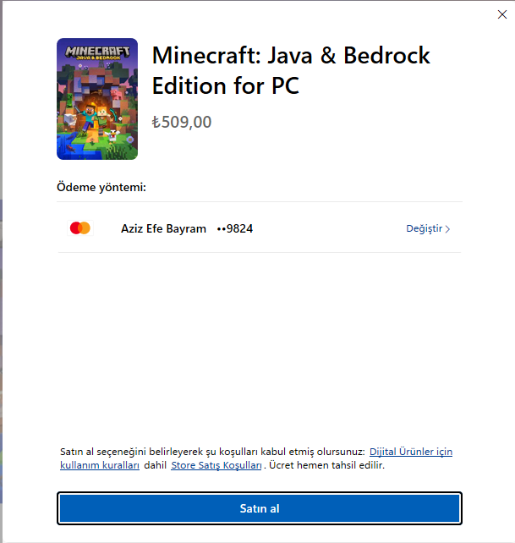Click the Mastercard logo icon

tap(80, 228)
